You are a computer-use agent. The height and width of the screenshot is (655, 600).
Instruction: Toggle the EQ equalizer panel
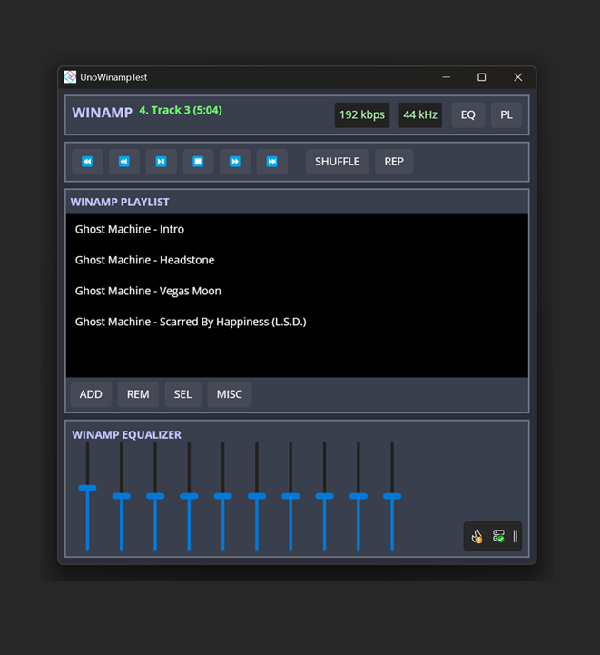[468, 114]
